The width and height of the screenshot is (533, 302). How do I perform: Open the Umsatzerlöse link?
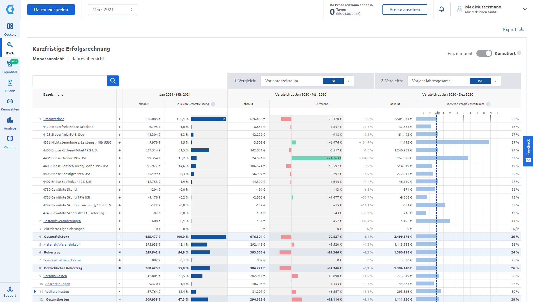[54, 119]
